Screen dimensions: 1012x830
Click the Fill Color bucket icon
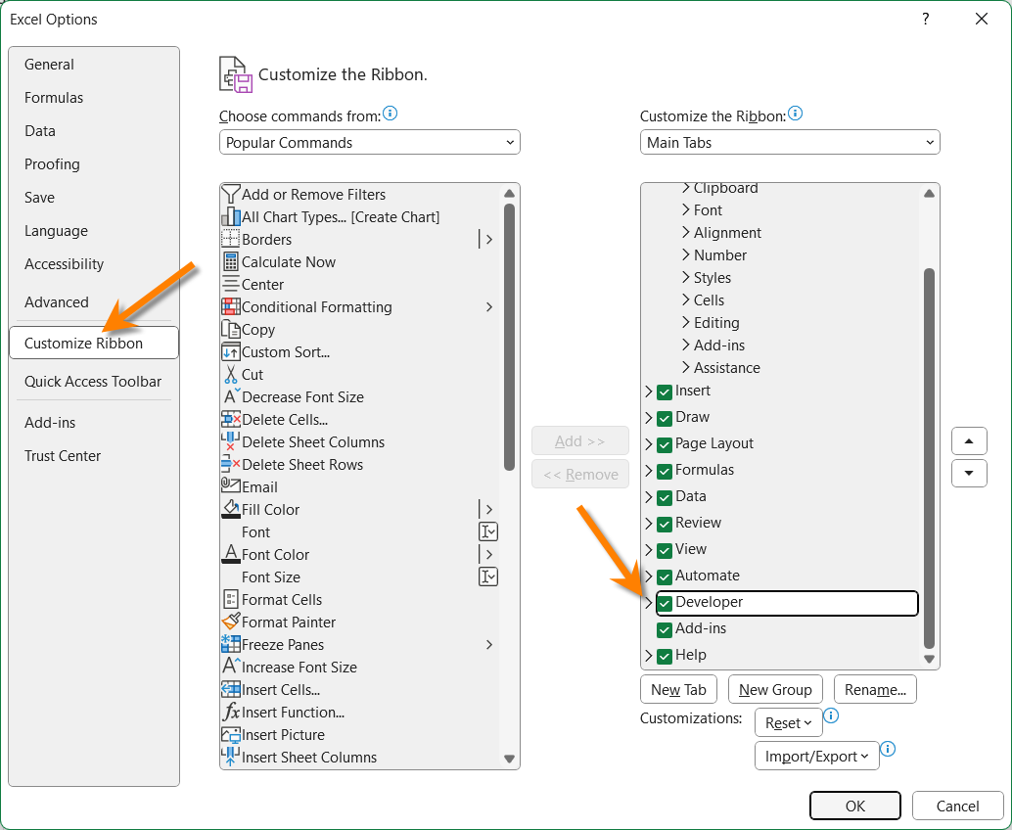click(x=230, y=509)
